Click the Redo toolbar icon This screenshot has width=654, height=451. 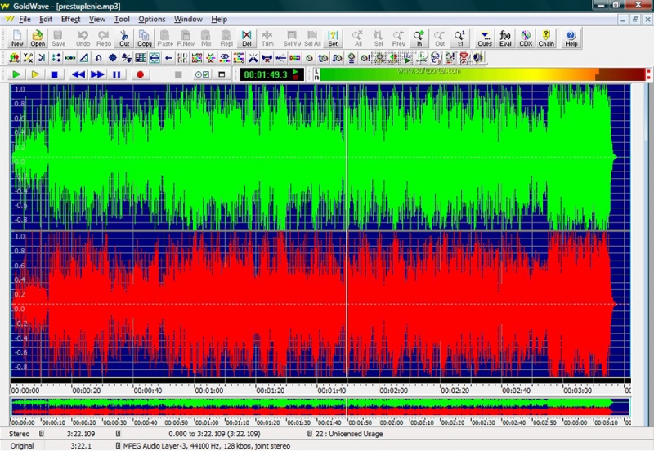coord(104,38)
